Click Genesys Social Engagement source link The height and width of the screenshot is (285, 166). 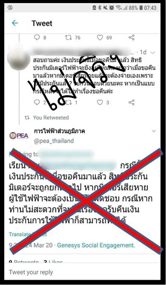tap(96, 245)
